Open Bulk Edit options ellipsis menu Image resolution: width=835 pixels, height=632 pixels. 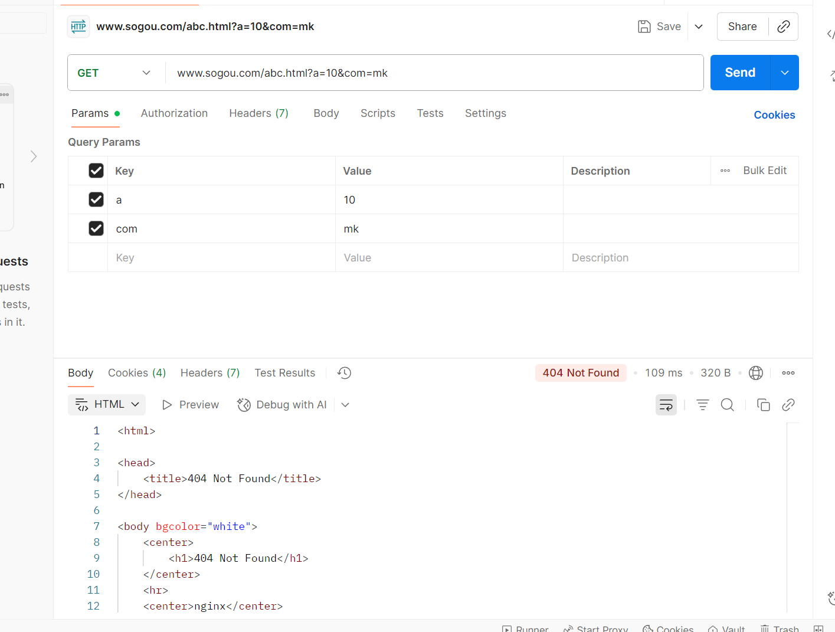click(725, 171)
